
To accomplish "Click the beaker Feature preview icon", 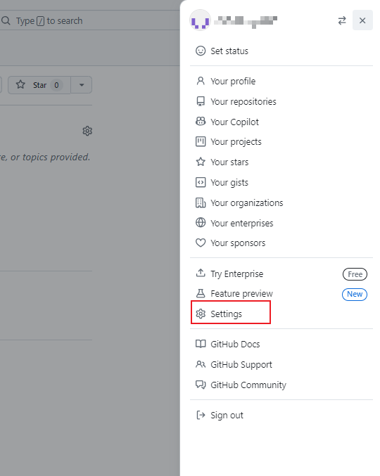I will point(201,293).
